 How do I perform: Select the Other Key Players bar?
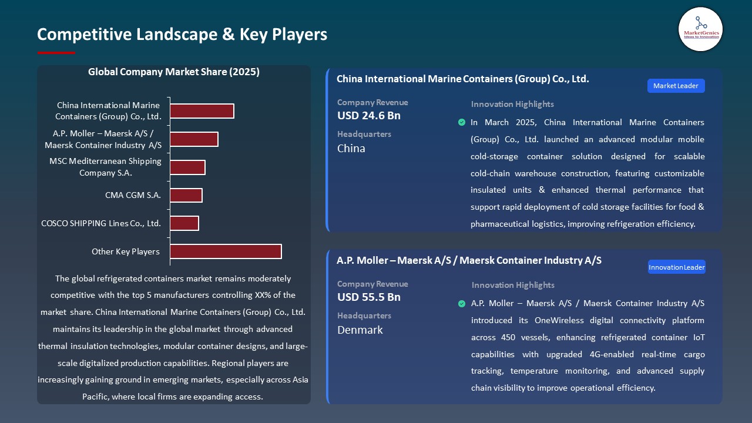pos(226,251)
